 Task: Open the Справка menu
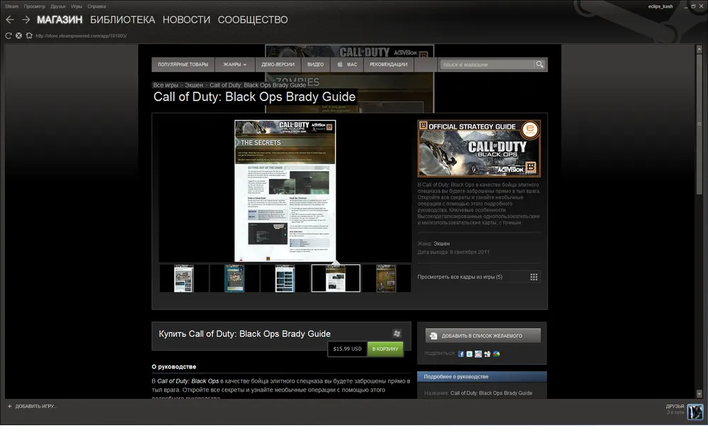tap(96, 6)
